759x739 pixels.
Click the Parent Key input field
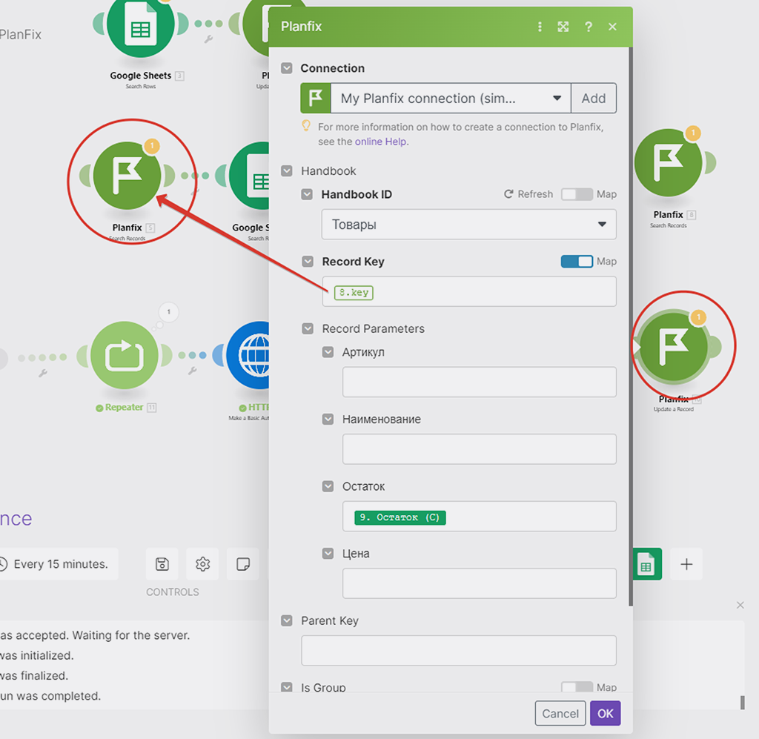458,651
